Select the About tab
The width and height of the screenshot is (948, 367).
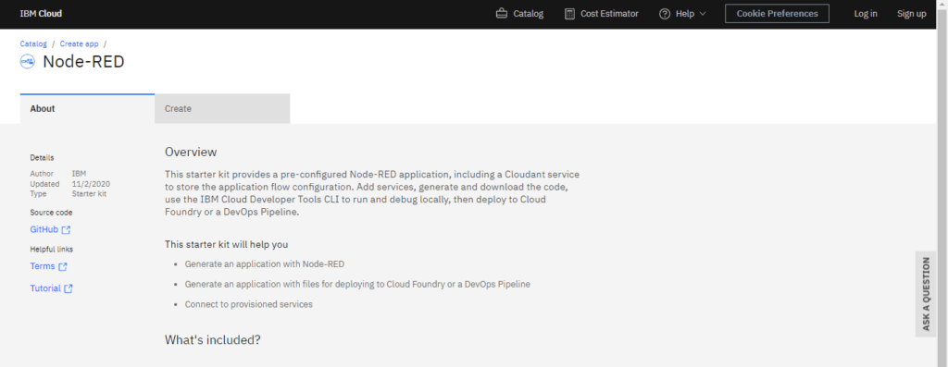[87, 109]
